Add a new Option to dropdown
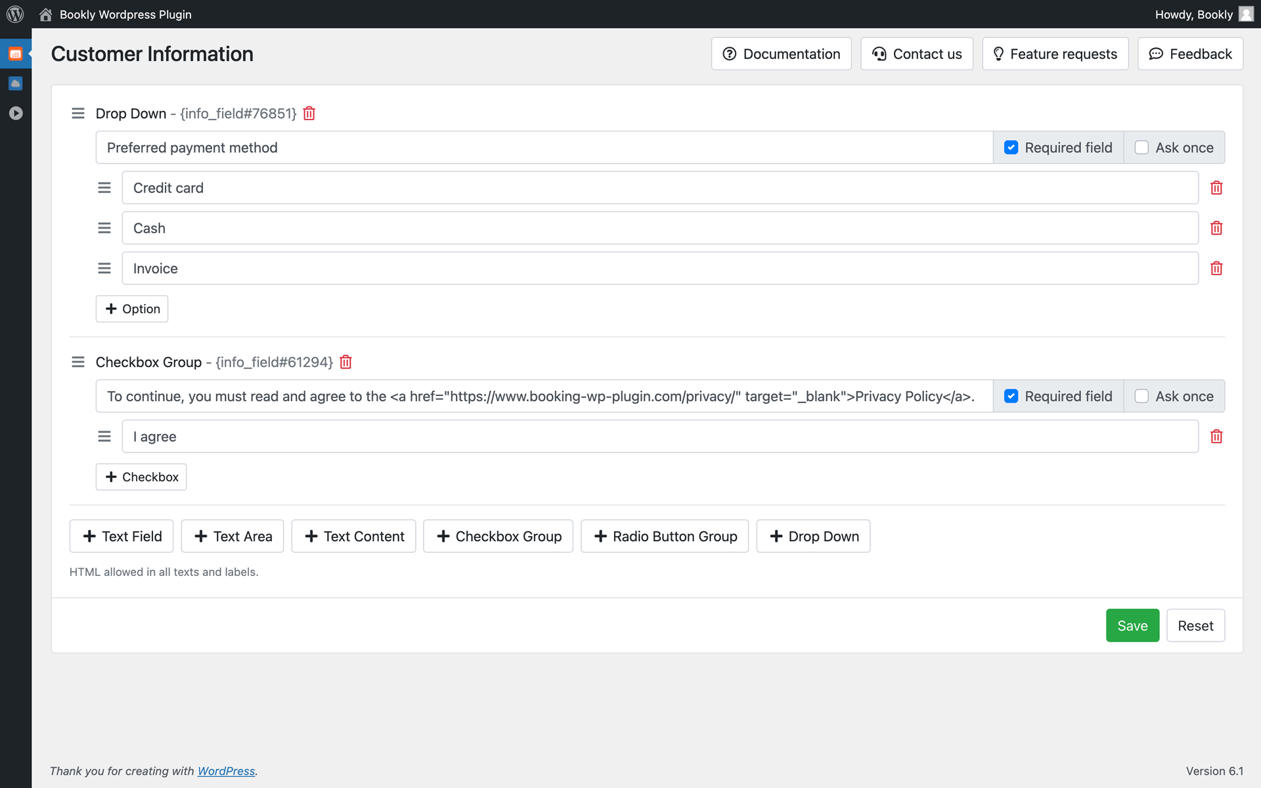Screen dimensions: 1261x788 click(x=132, y=309)
